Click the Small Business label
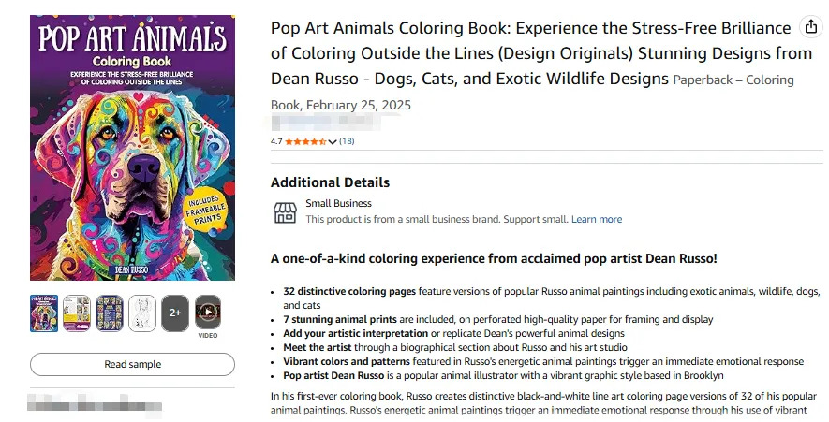 338,203
